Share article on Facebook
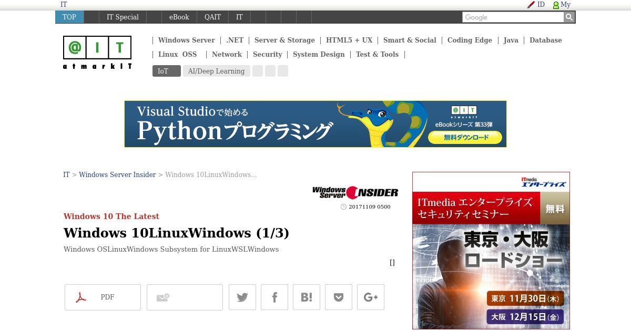Viewport: 631px width, 331px height. pyautogui.click(x=274, y=297)
